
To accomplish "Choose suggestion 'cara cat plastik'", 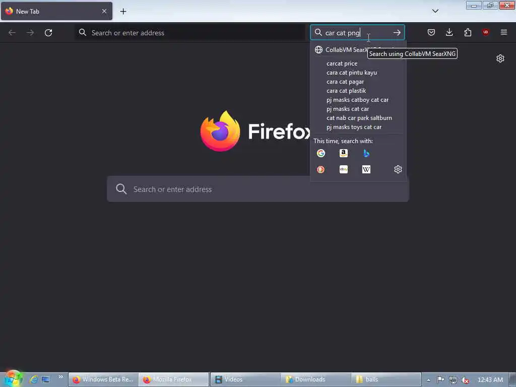I will [358, 91].
